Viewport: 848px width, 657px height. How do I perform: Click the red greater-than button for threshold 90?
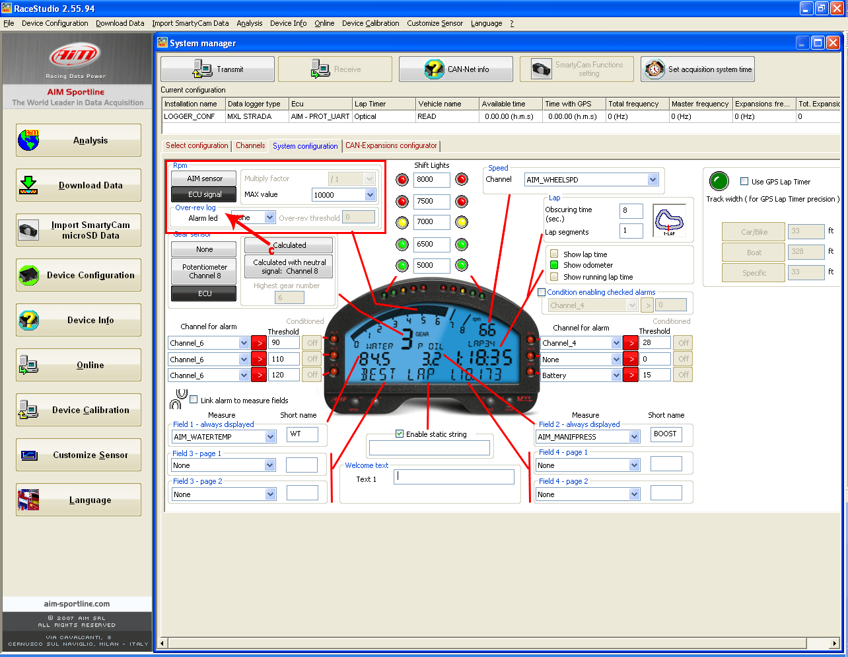click(259, 342)
